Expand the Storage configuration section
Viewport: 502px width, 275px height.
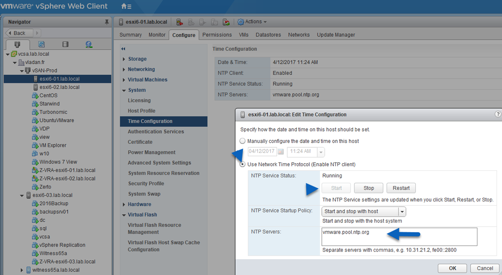click(x=124, y=59)
